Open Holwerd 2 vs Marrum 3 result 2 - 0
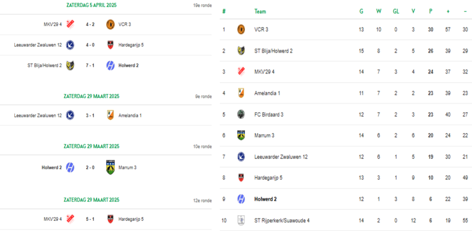The height and width of the screenshot is (231, 472). (90, 167)
